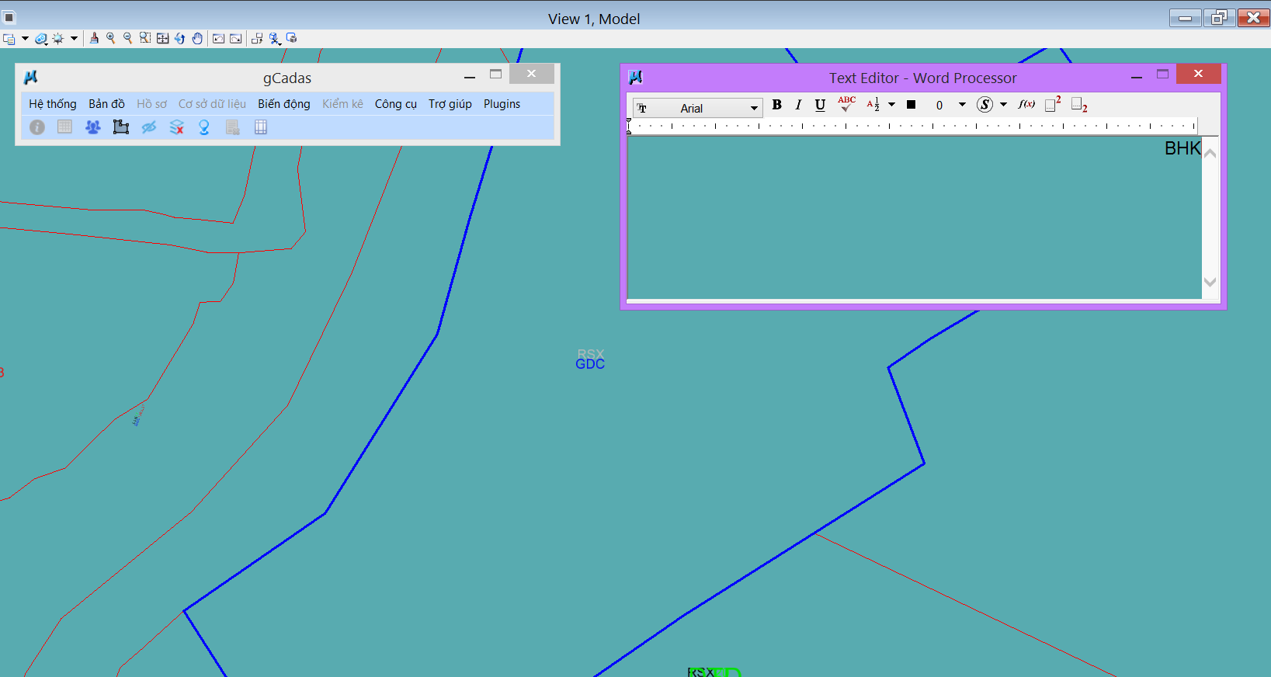Click the delete layers red X icon

(177, 127)
